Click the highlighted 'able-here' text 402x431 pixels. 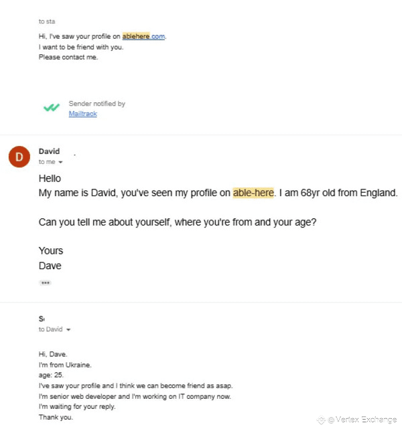coord(253,193)
